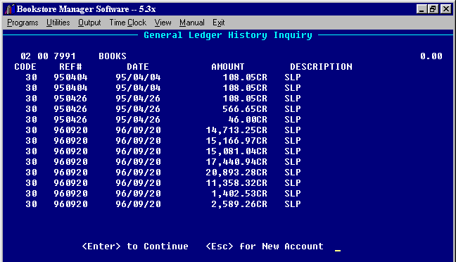Open the Utilities menu
Screen dimensions: 456x262
58,23
